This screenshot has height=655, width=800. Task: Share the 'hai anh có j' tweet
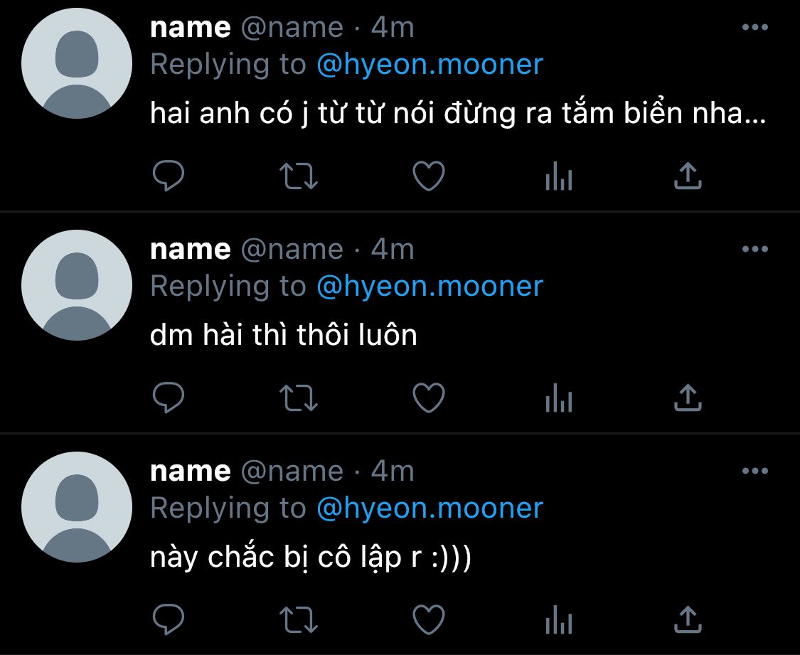click(688, 176)
